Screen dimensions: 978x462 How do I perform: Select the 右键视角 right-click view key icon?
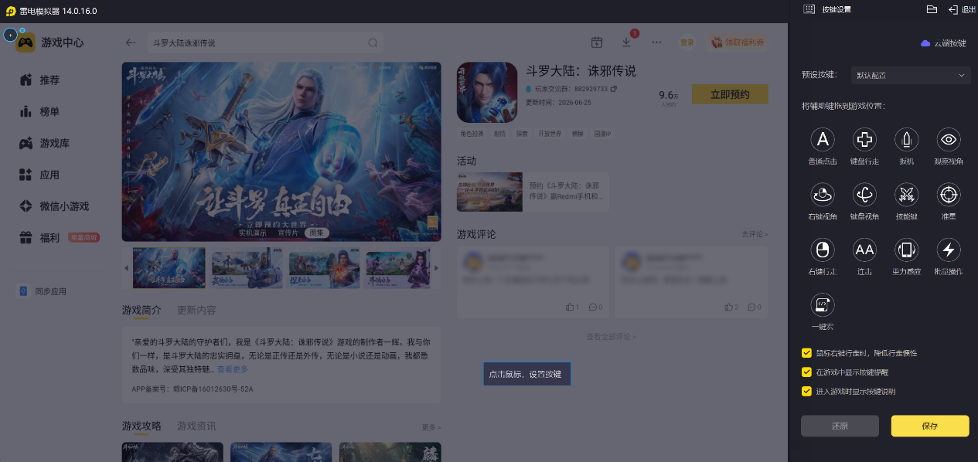coord(823,195)
